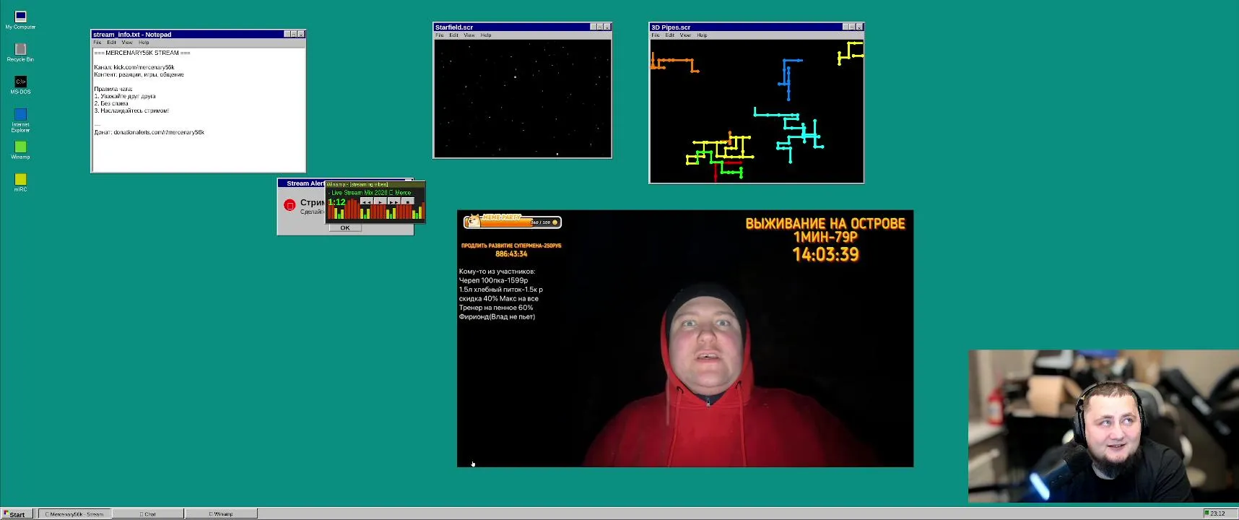The height and width of the screenshot is (520, 1239).
Task: Click the red stop icon in Stream Alert
Action: click(x=290, y=205)
